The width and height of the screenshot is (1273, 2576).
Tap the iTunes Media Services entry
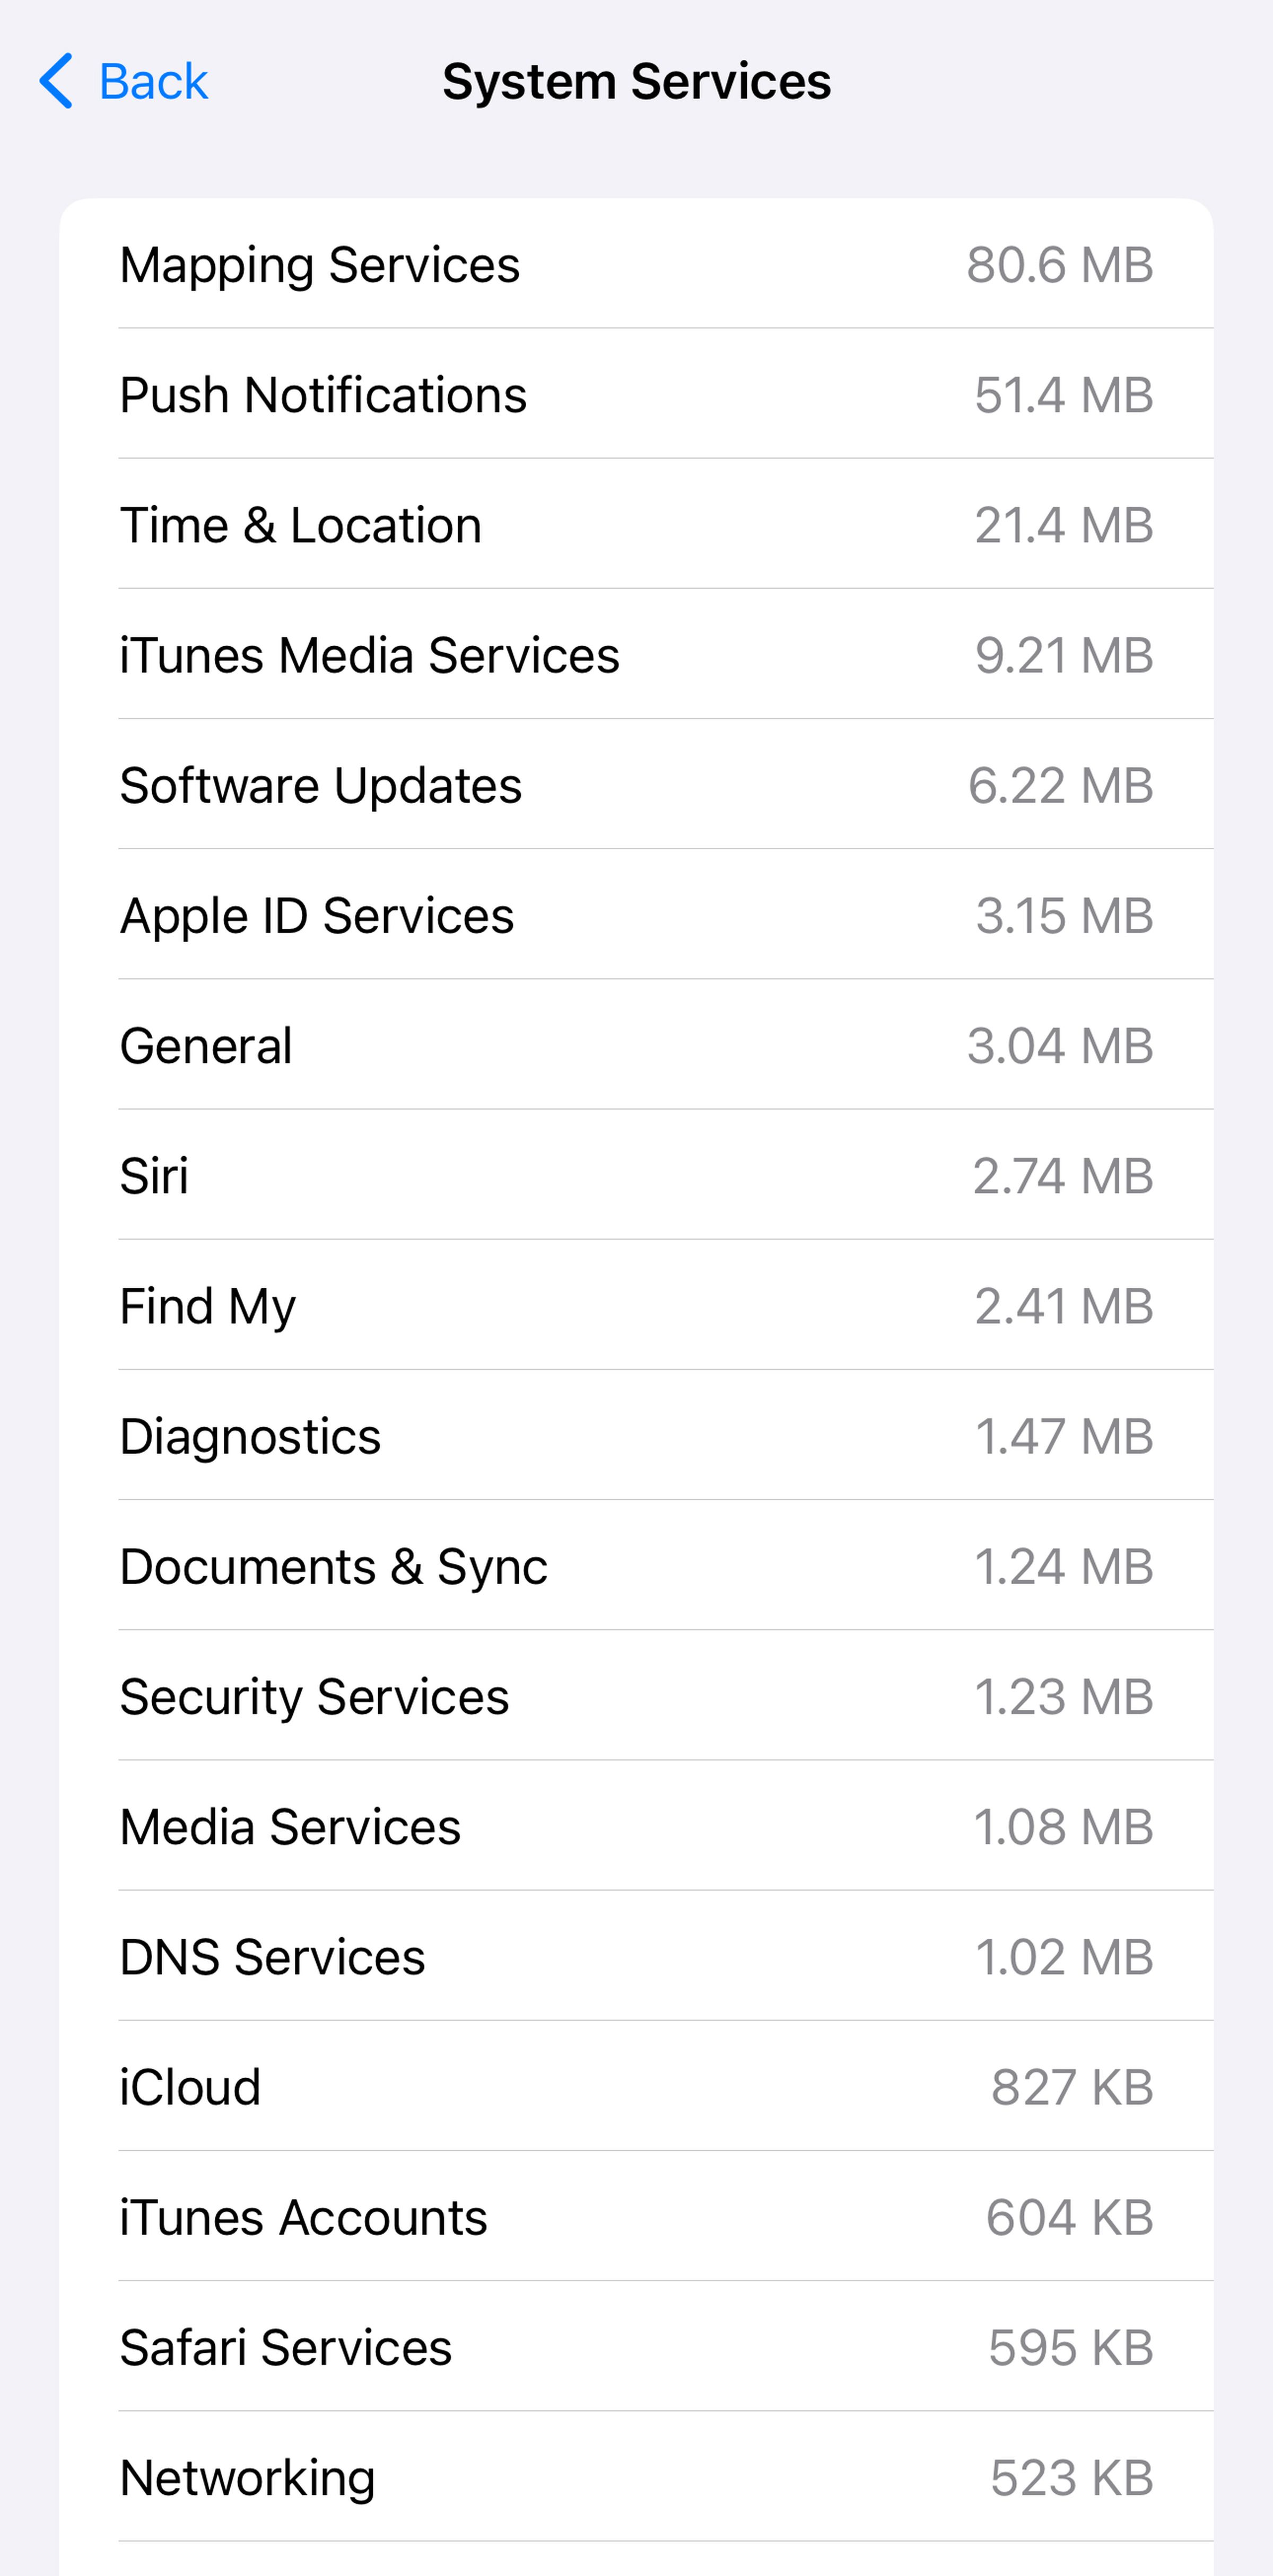point(636,655)
